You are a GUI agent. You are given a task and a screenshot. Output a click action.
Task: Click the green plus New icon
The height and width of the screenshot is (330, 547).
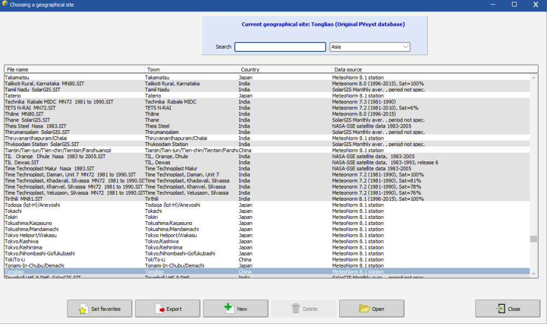pos(229,308)
